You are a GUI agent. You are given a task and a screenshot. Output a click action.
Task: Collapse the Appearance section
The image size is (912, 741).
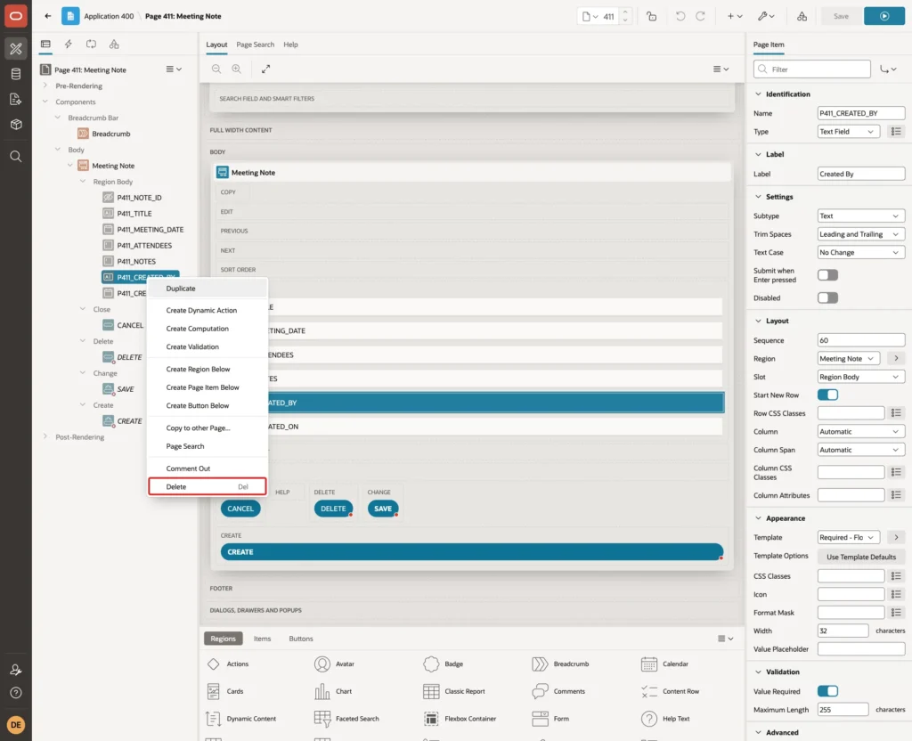758,518
